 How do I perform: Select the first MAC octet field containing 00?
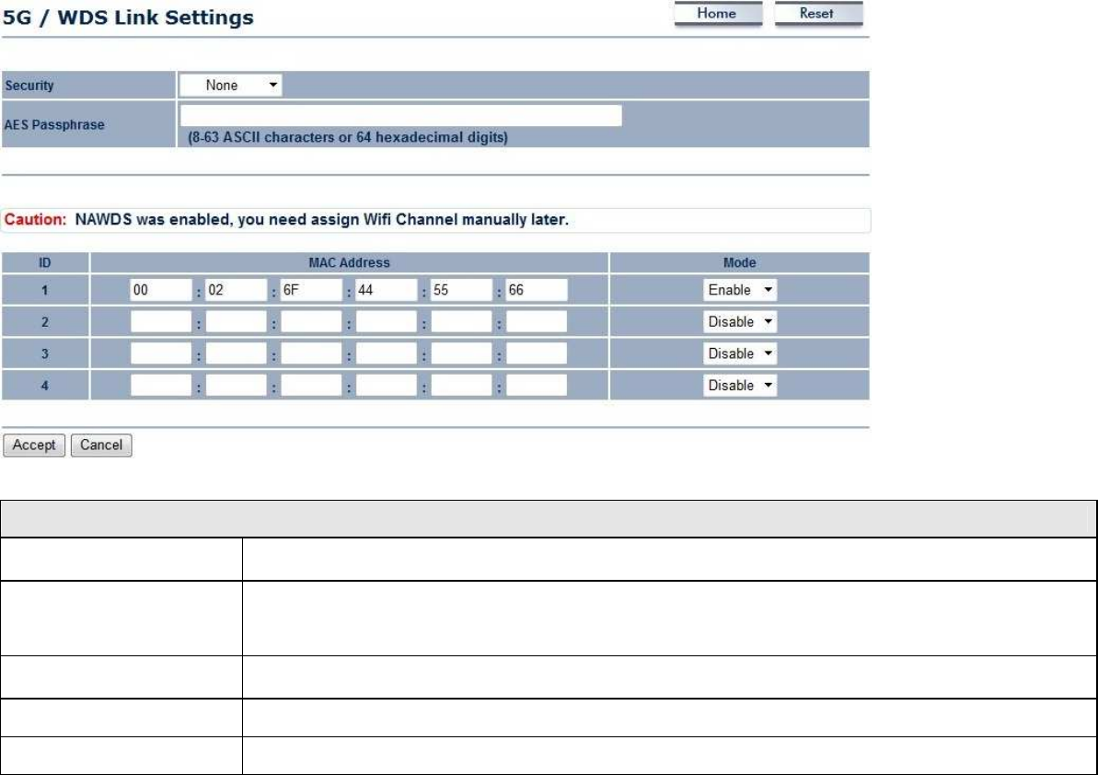click(160, 290)
